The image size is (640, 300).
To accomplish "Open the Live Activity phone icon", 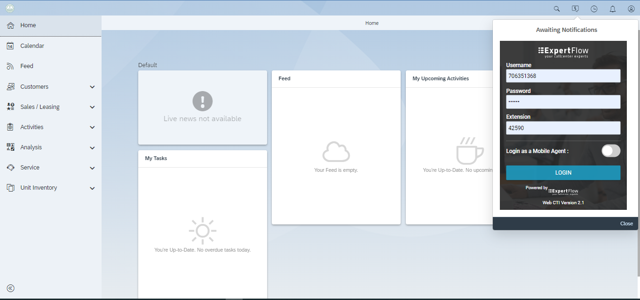I will tap(575, 9).
